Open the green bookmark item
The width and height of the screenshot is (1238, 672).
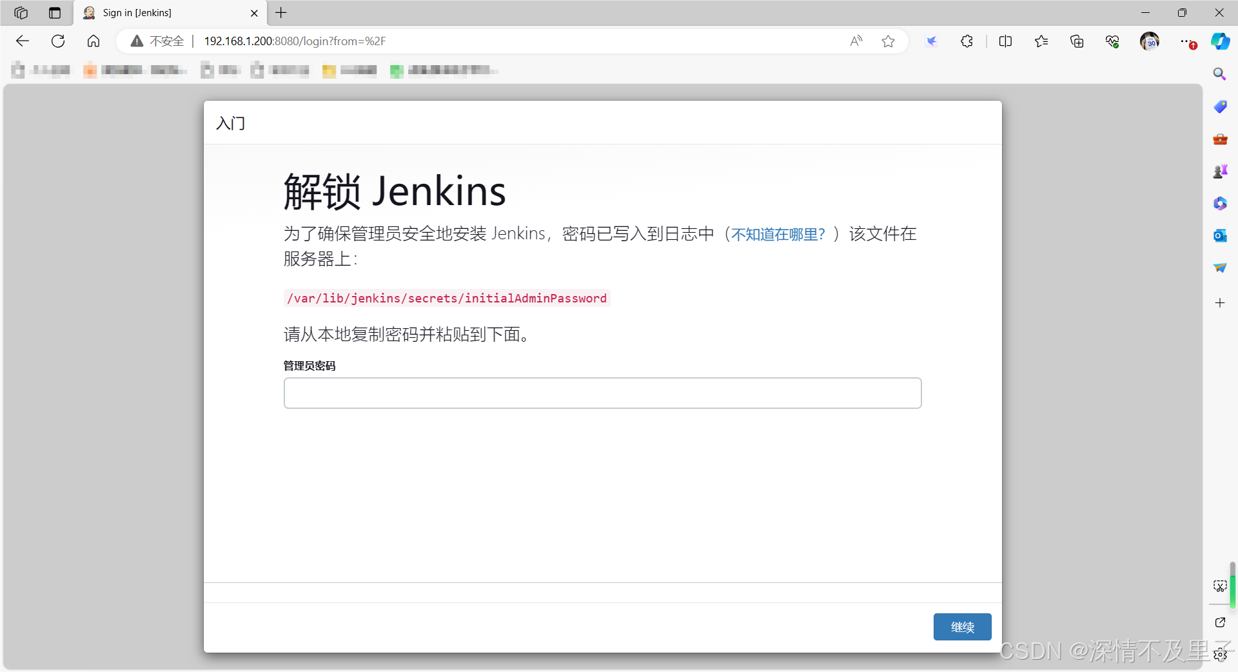444,70
